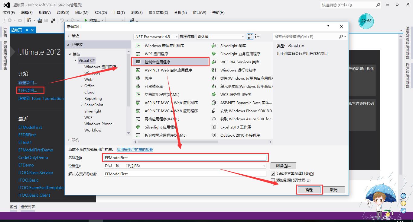Click 打开项目... link on Start Page

click(28, 90)
